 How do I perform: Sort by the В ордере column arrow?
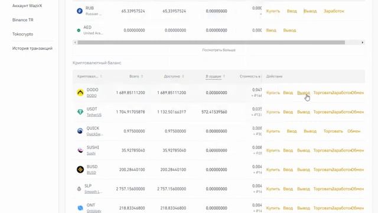tap(224, 76)
